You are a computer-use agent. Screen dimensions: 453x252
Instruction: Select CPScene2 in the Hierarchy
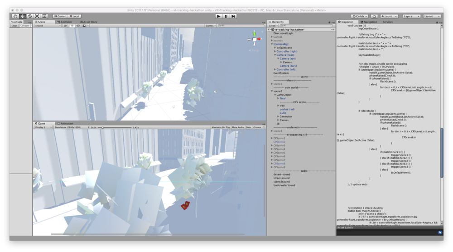pyautogui.click(x=279, y=142)
